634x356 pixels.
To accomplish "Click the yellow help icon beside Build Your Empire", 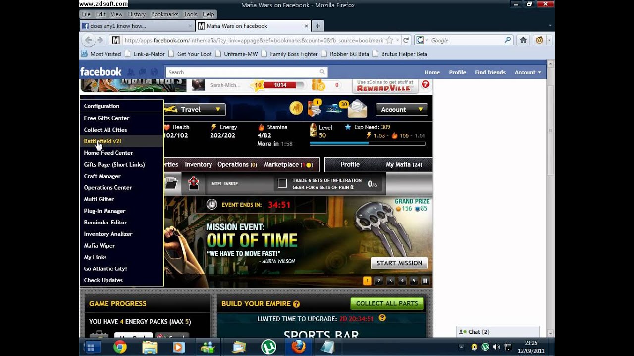I will click(296, 304).
